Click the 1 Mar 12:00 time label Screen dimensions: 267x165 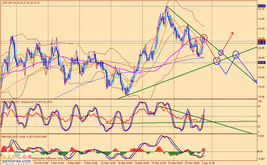coord(57,163)
